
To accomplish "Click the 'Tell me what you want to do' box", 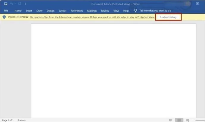I will pyautogui.click(x=155, y=11).
